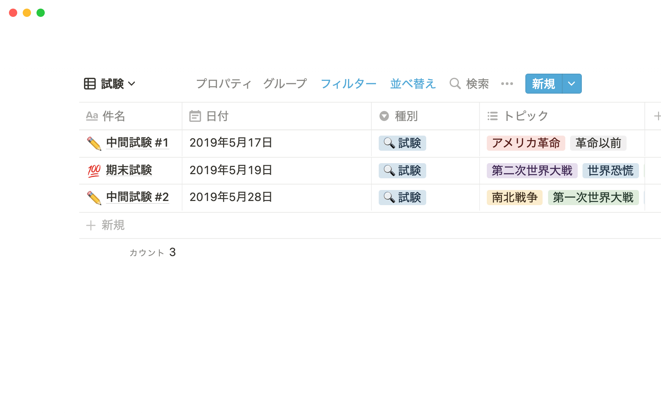Screen dimensions: 661x413
Task: Add a new row with + 新規
Action: [x=106, y=225]
